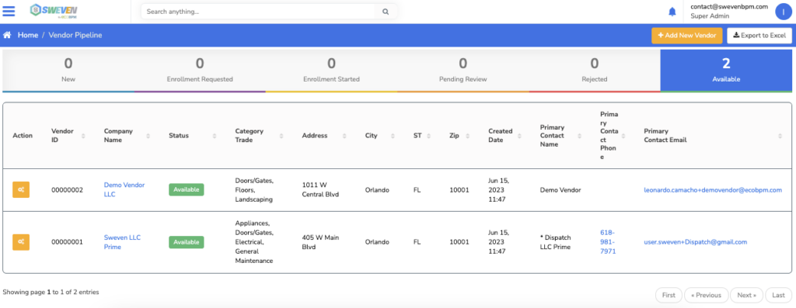The height and width of the screenshot is (308, 796).
Task: Click the Add New Vendor button
Action: [x=687, y=36]
